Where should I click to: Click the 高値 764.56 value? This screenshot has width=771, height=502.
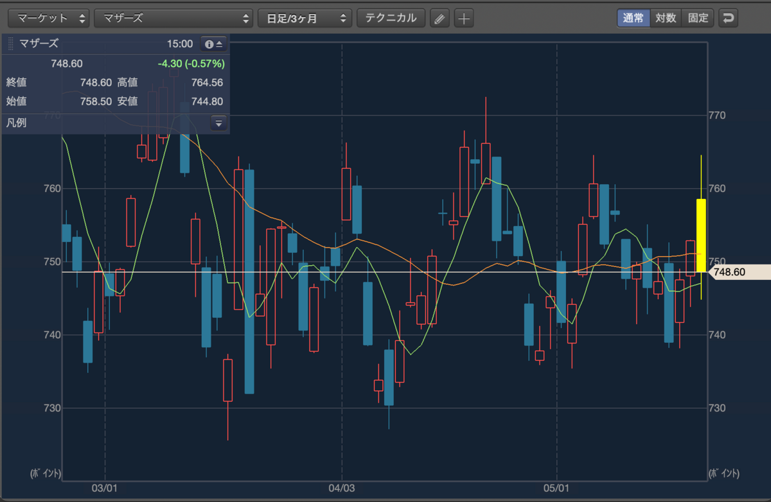(x=207, y=82)
